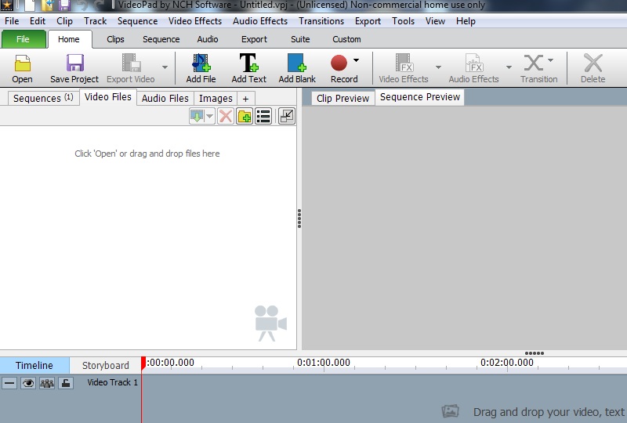This screenshot has height=423, width=627.
Task: Click the red X remove clip icon
Action: (226, 117)
